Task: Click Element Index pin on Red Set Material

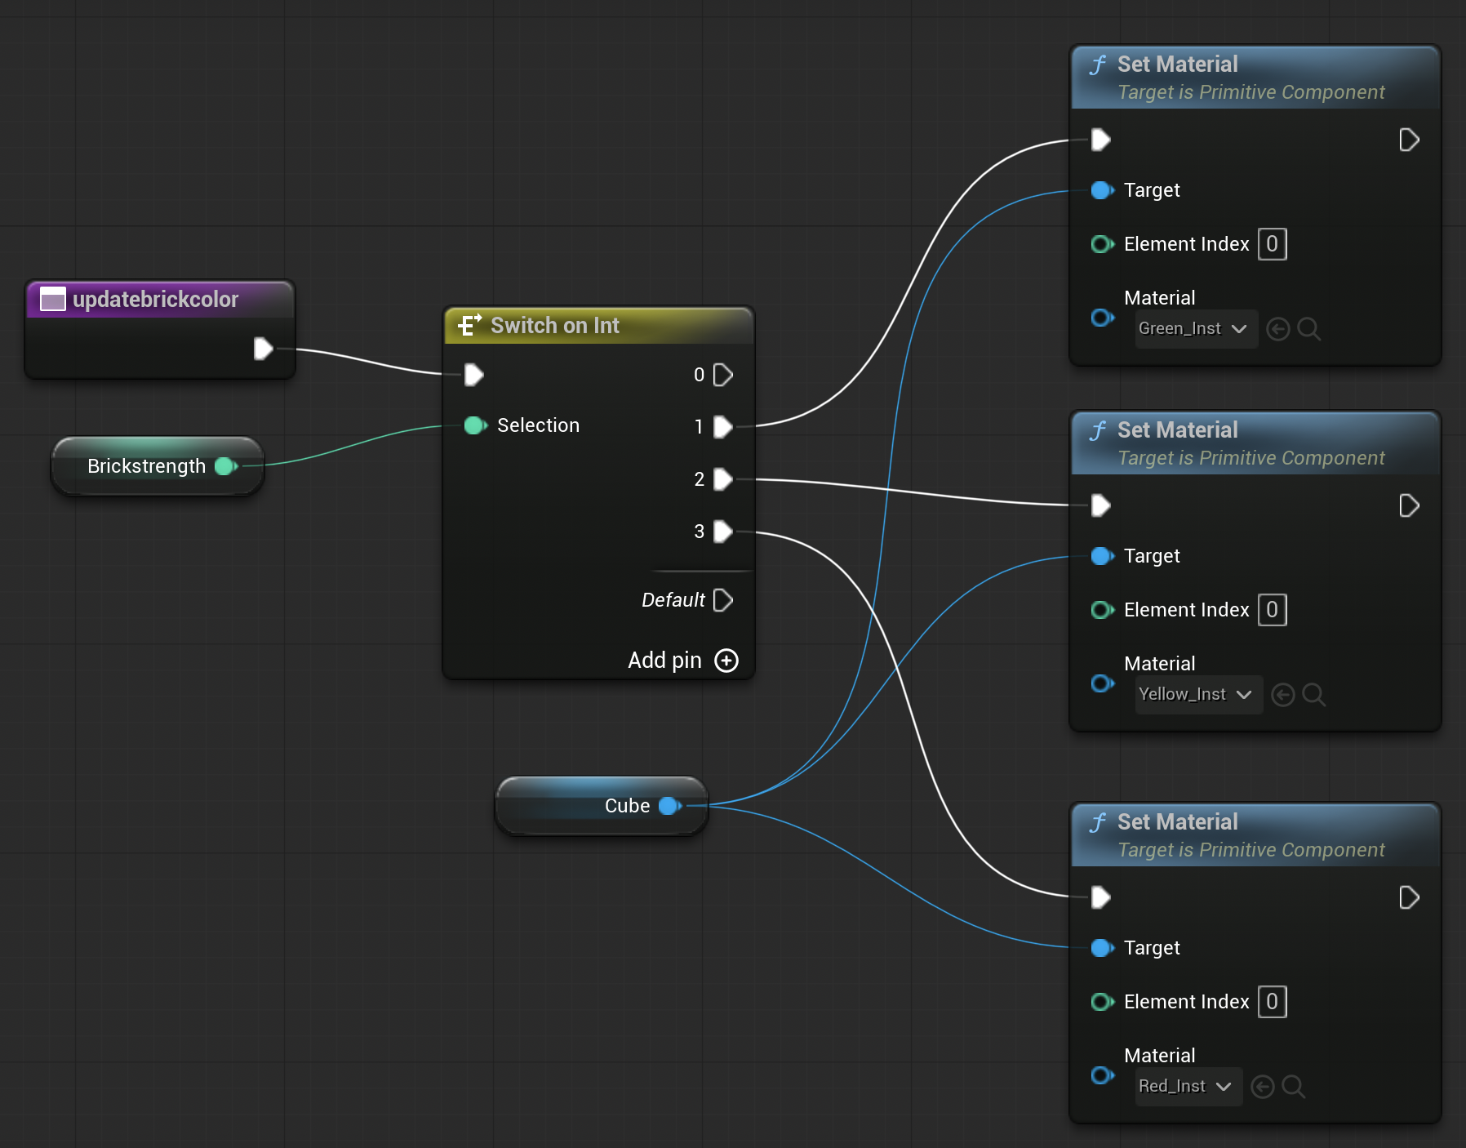Action: point(1103,1002)
